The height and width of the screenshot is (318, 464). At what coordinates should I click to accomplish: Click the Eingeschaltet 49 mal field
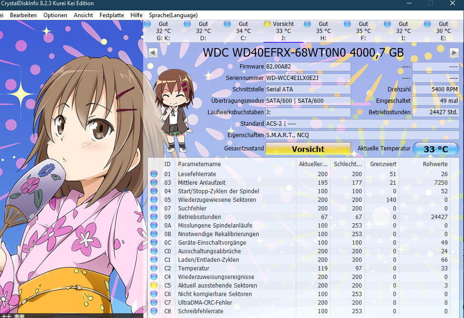[x=436, y=101]
